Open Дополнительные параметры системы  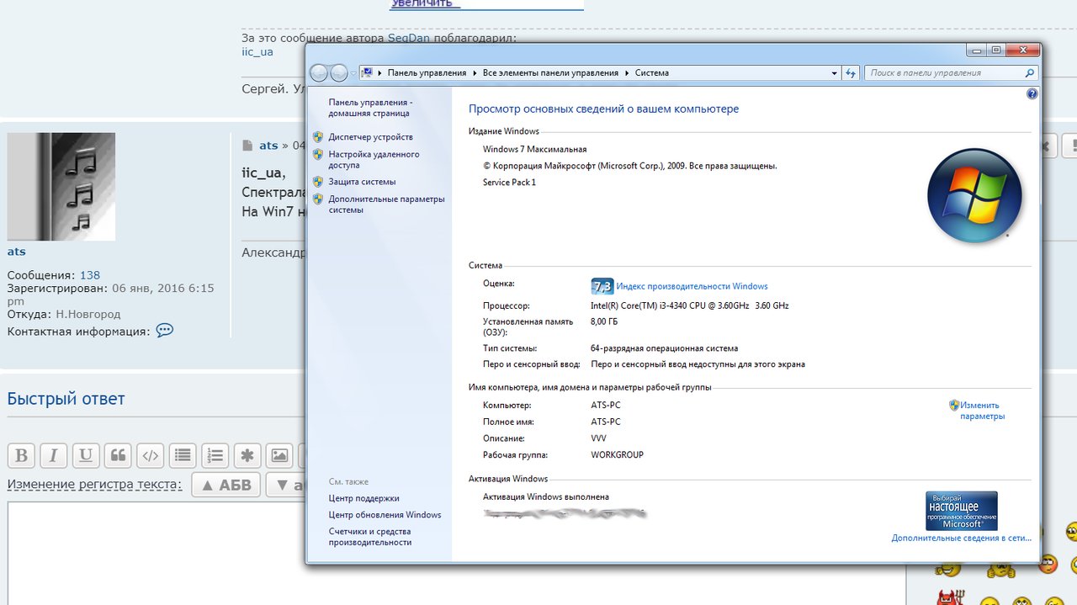click(386, 204)
